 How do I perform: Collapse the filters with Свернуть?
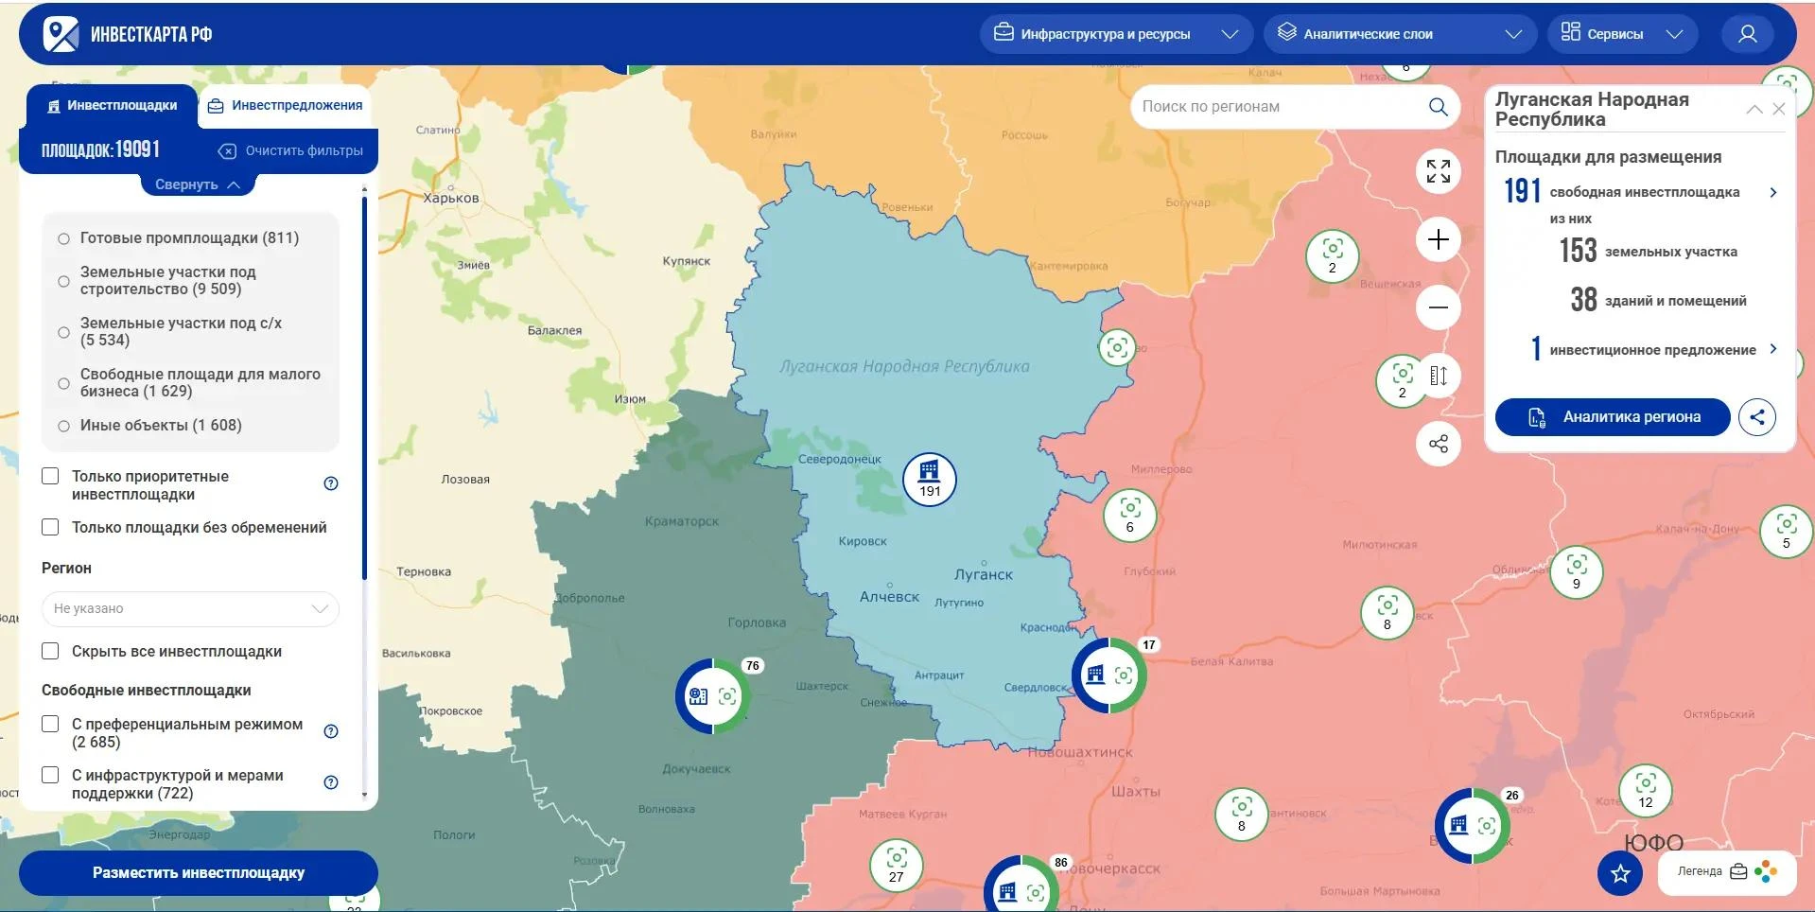(x=198, y=184)
